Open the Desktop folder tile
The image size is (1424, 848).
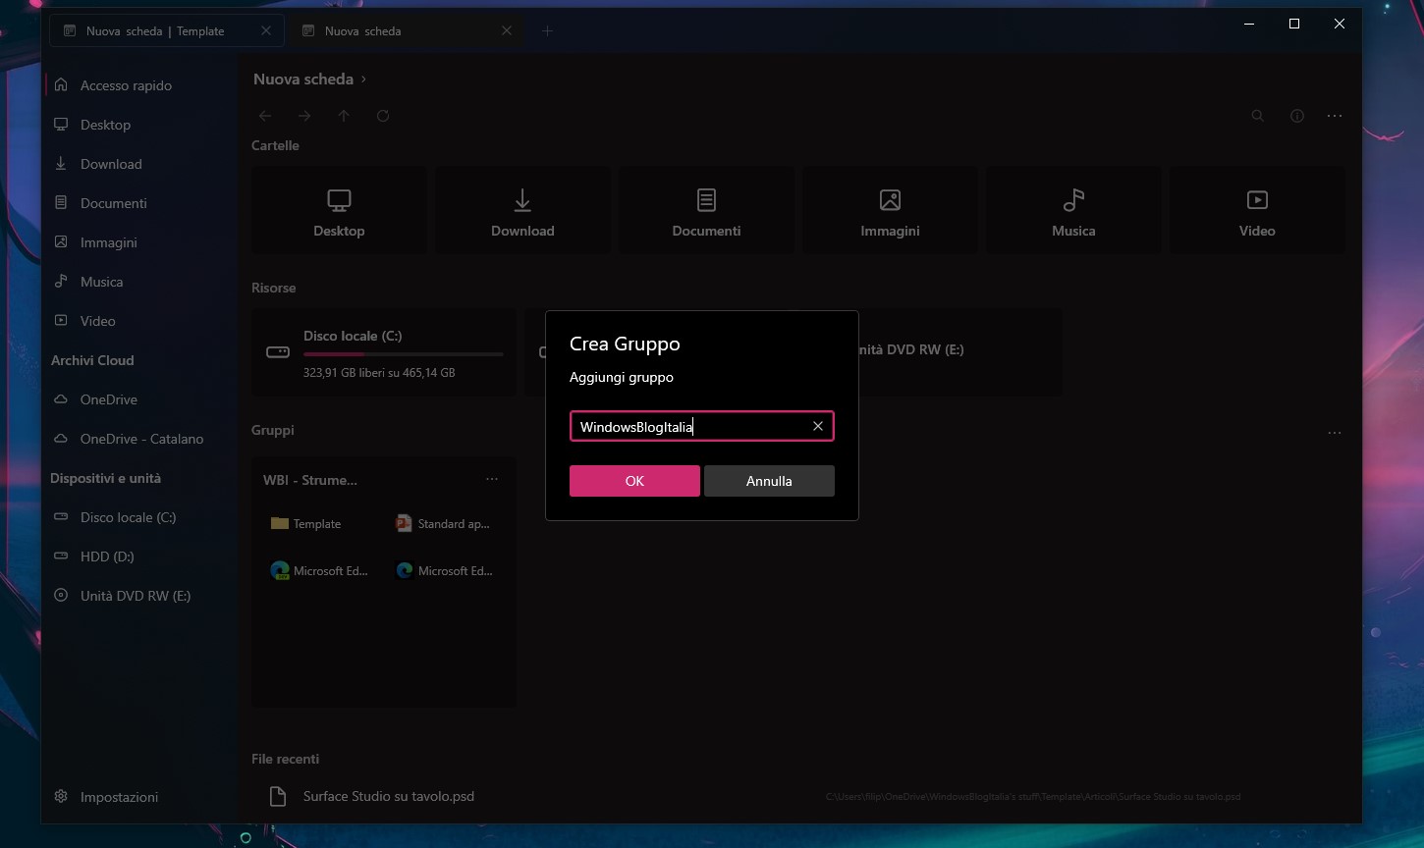(339, 210)
